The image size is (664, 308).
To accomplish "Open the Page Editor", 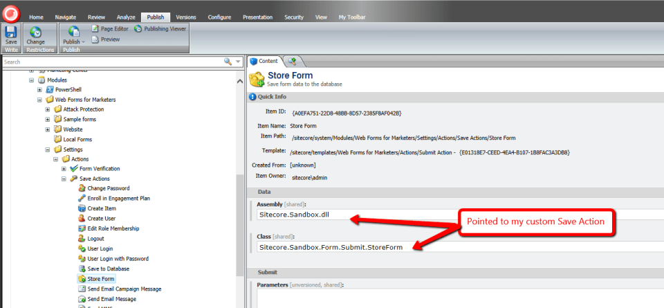I will click(110, 28).
